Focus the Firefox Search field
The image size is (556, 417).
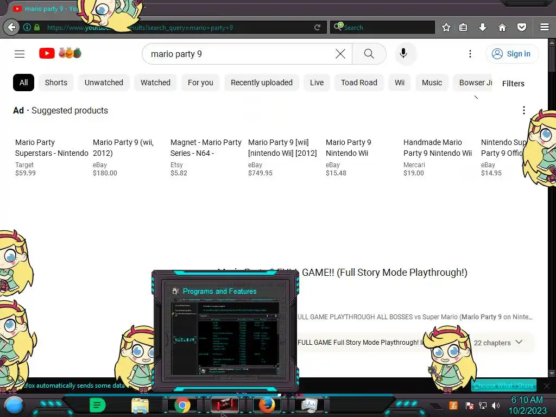click(x=382, y=27)
